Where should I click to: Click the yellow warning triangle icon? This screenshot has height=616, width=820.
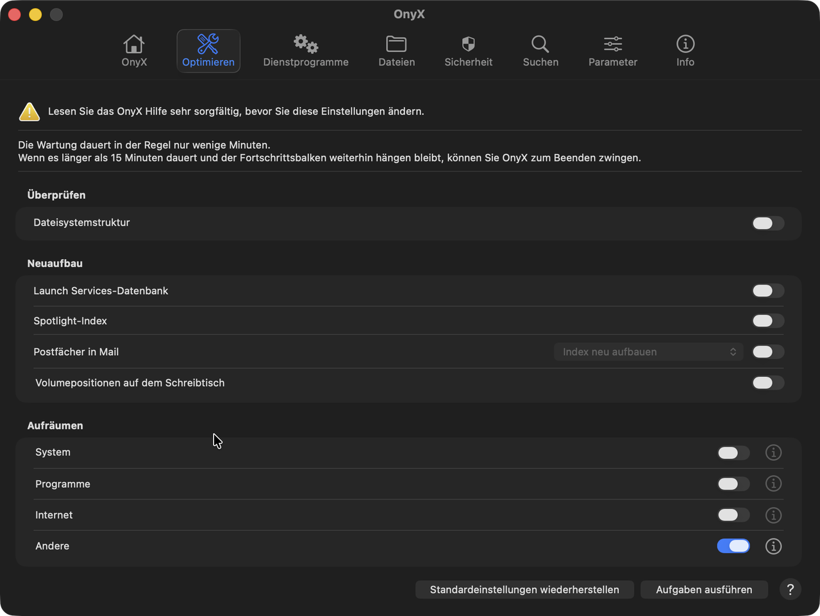point(29,112)
